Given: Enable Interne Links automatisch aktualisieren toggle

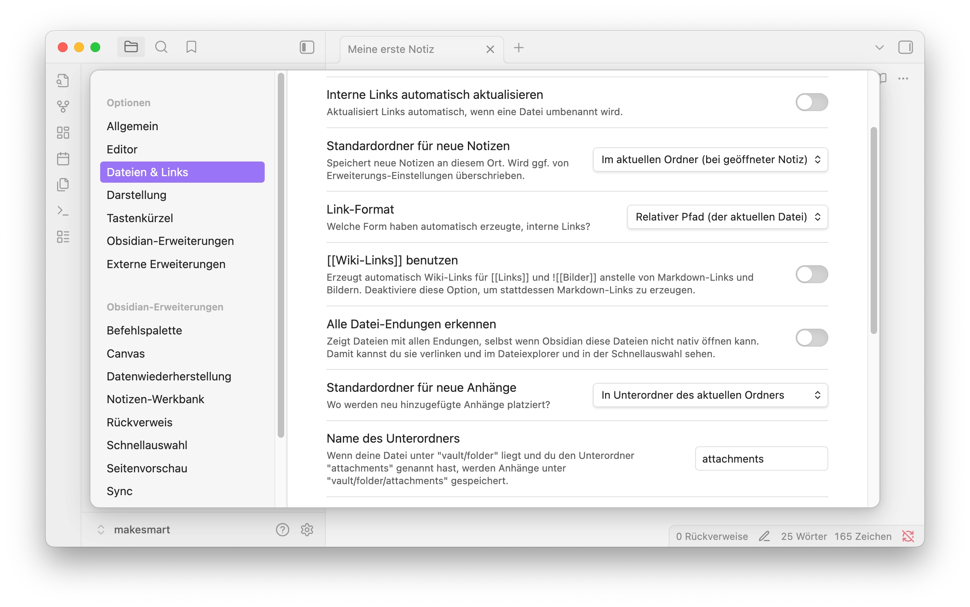Looking at the screenshot, I should 811,102.
